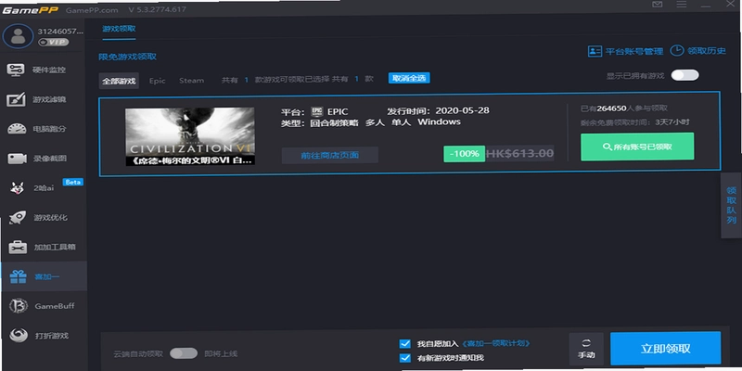
Task: Open the 录像截图 camera recording icon
Action: tap(17, 159)
